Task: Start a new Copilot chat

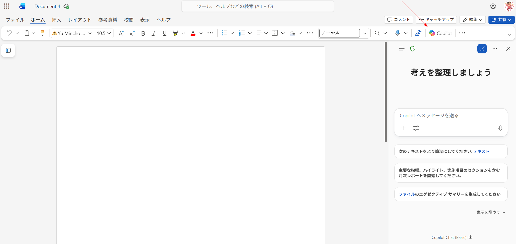Action: coord(482,49)
